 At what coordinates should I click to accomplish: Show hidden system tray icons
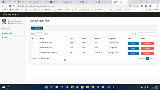tap(139, 87)
